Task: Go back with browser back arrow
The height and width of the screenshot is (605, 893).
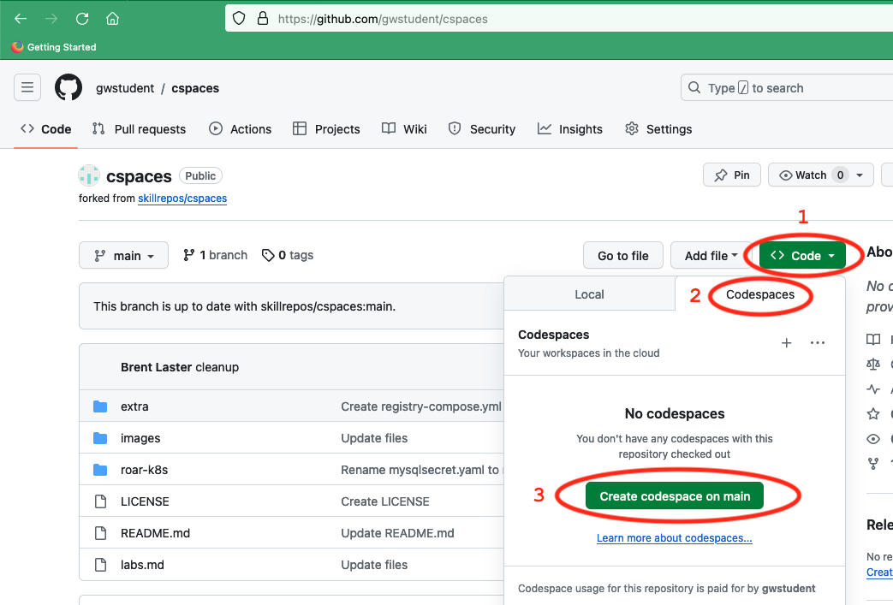Action: coord(21,19)
